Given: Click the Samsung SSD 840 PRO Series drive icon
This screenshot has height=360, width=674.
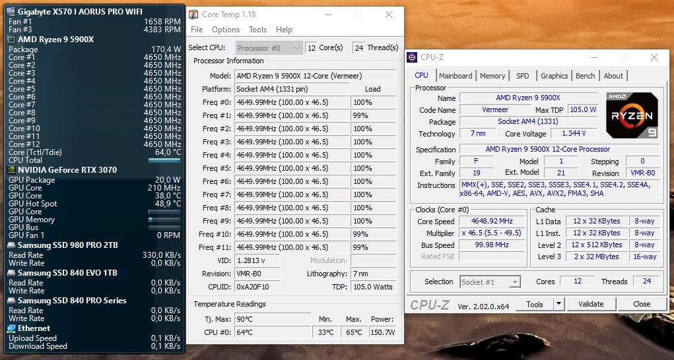Looking at the screenshot, I should (12, 301).
